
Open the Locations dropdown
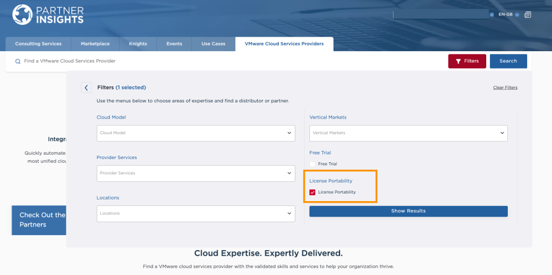196,214
